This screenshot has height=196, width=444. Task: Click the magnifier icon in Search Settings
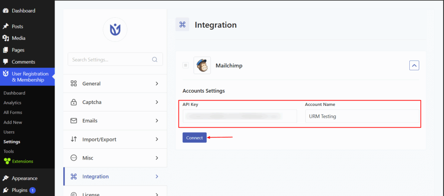155,59
